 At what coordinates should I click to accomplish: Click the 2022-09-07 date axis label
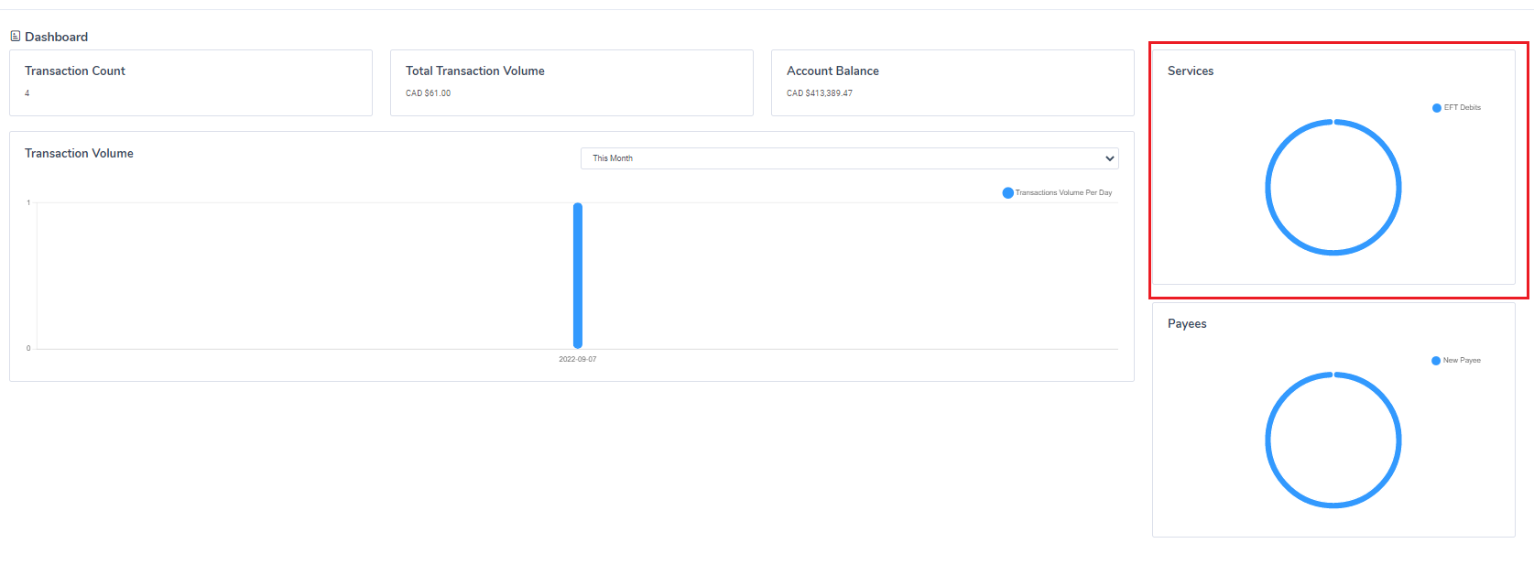578,360
